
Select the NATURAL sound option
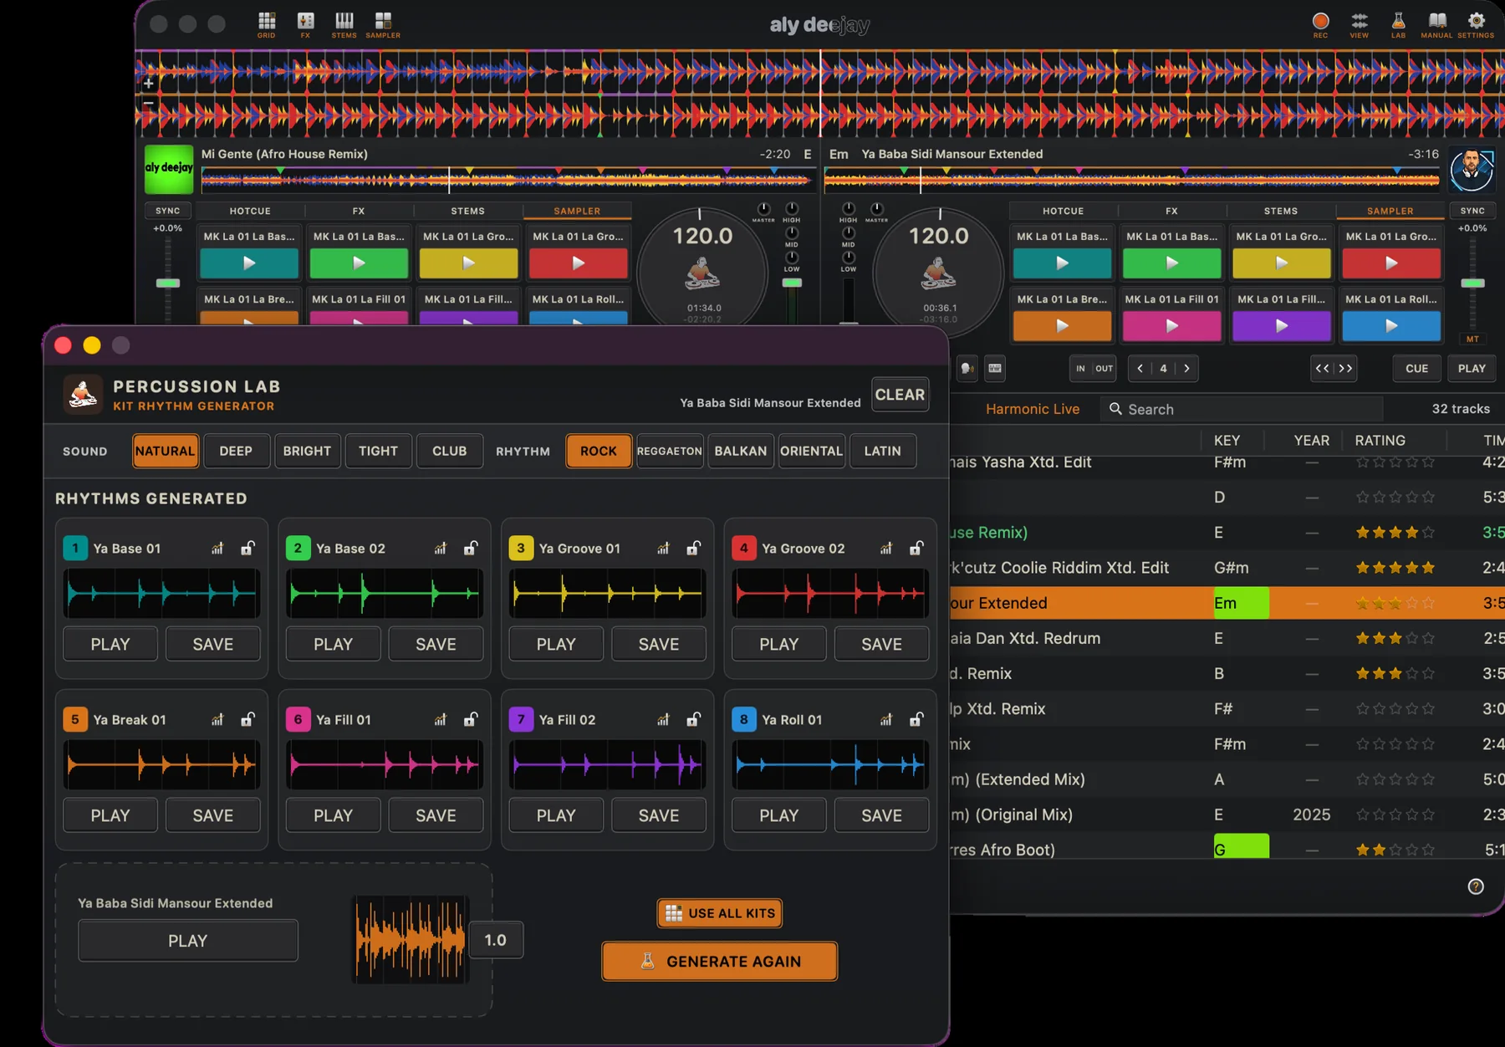tap(166, 451)
